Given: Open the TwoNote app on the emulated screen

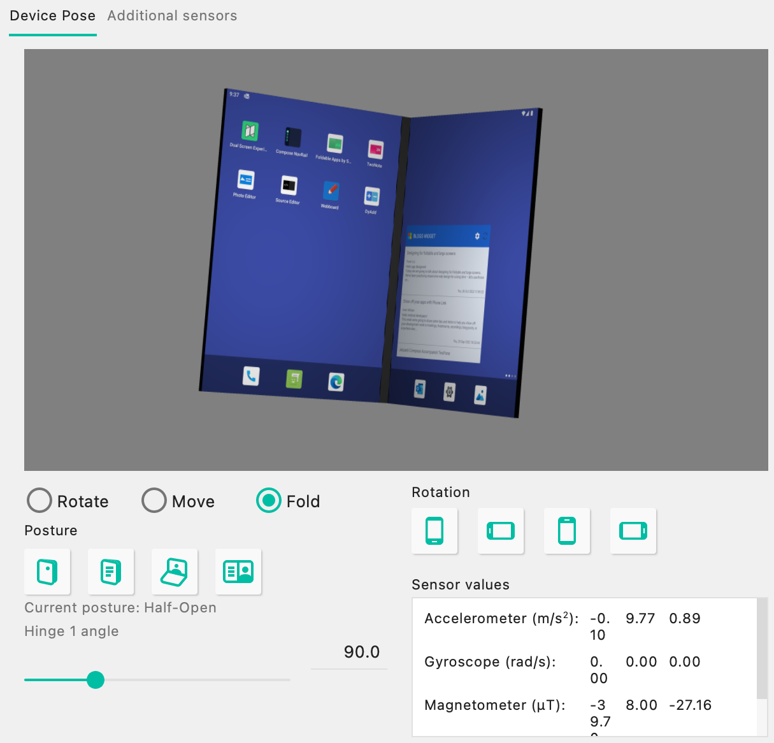Looking at the screenshot, I should click(x=375, y=148).
